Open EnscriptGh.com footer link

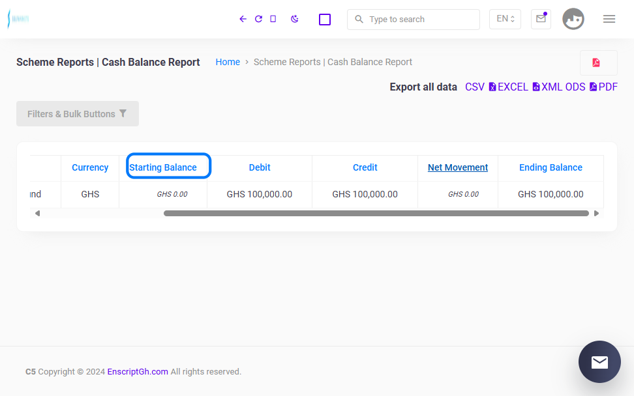tap(138, 372)
